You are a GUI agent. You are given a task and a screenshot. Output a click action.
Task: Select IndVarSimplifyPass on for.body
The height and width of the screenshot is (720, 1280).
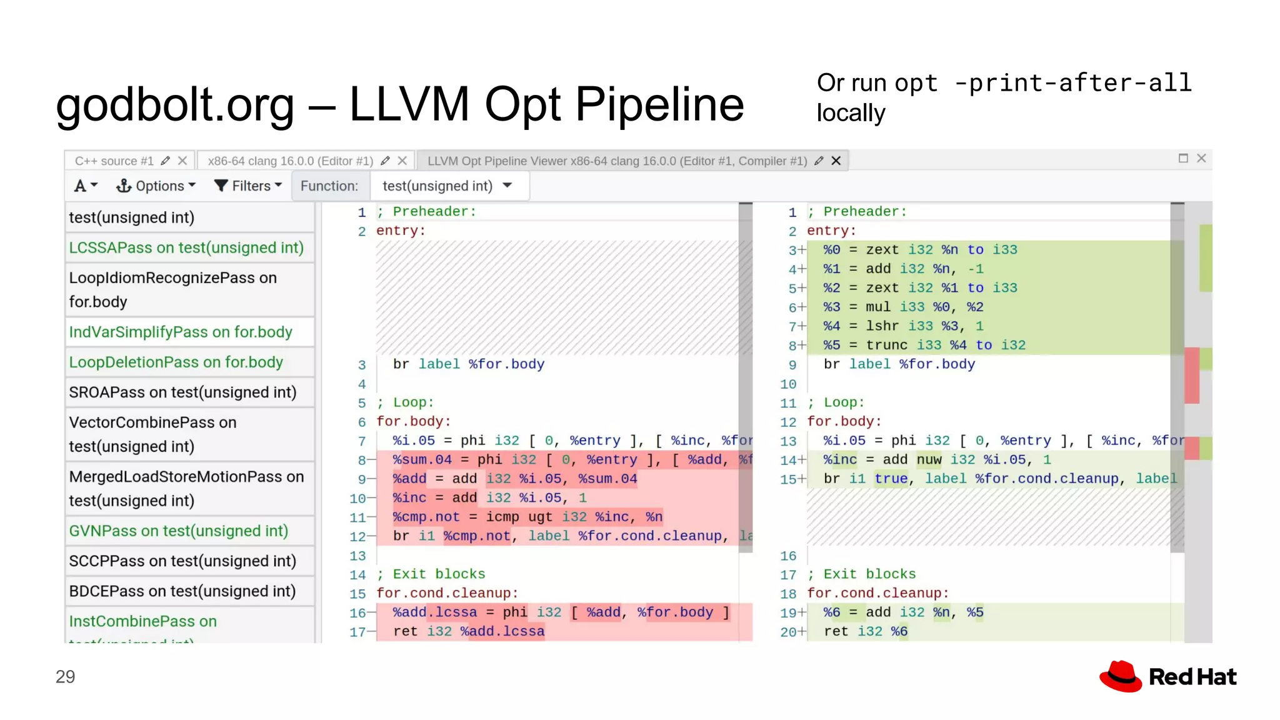190,332
